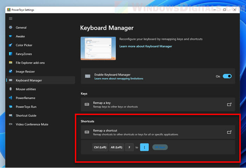Click the Awake cup icon

(11, 36)
